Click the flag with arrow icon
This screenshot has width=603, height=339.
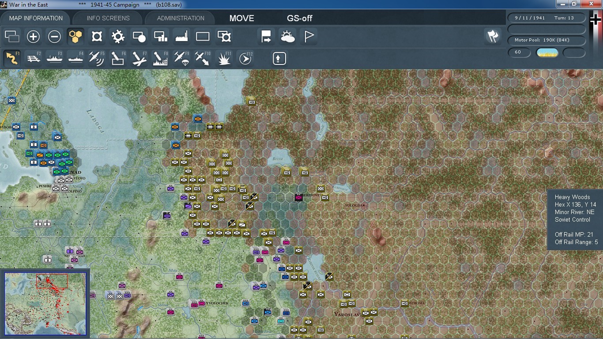tap(266, 37)
